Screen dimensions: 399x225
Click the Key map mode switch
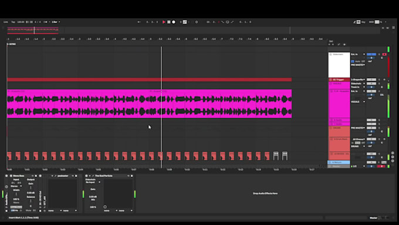[363, 22]
